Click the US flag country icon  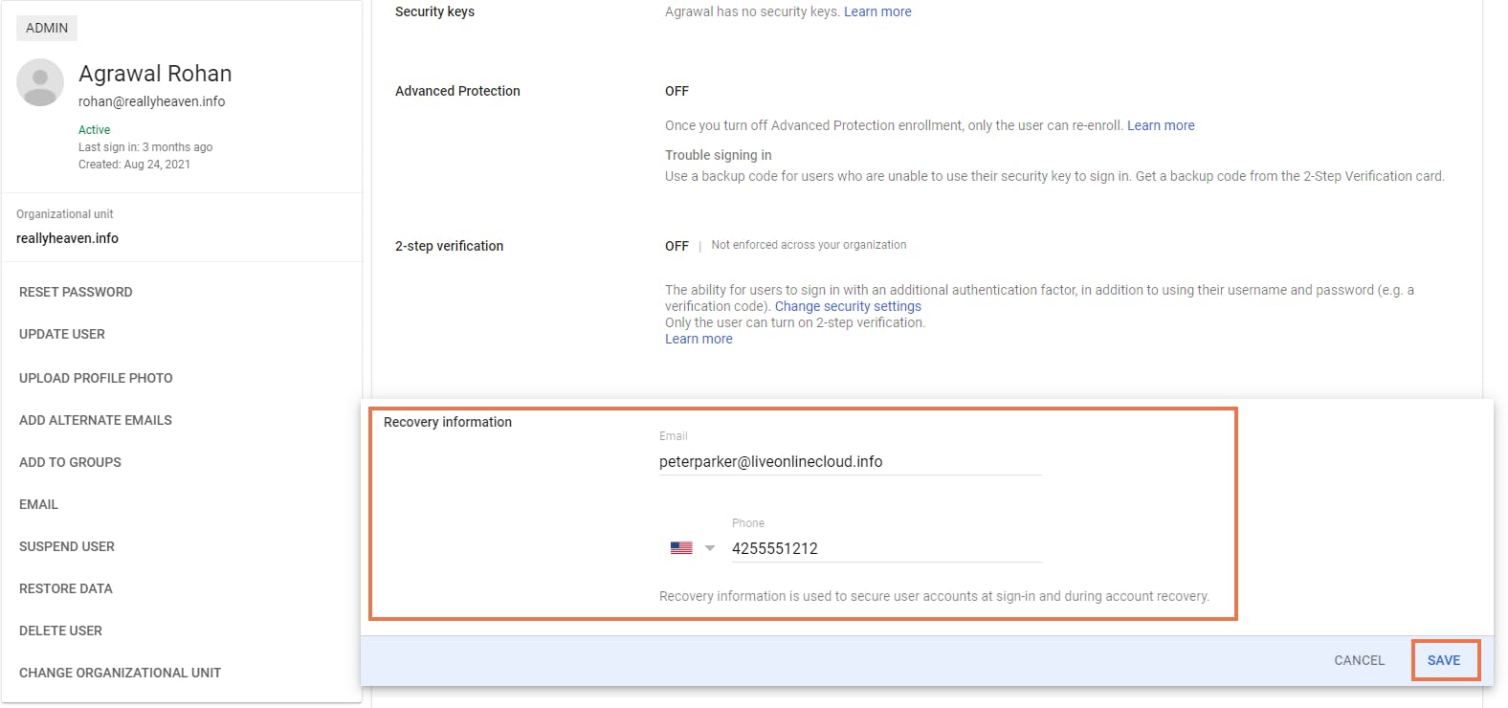pyautogui.click(x=681, y=548)
